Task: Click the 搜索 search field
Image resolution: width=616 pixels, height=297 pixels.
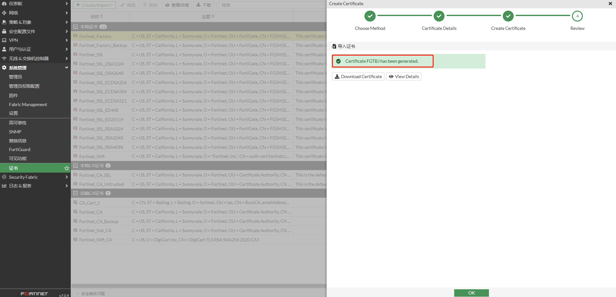Action: (x=272, y=5)
